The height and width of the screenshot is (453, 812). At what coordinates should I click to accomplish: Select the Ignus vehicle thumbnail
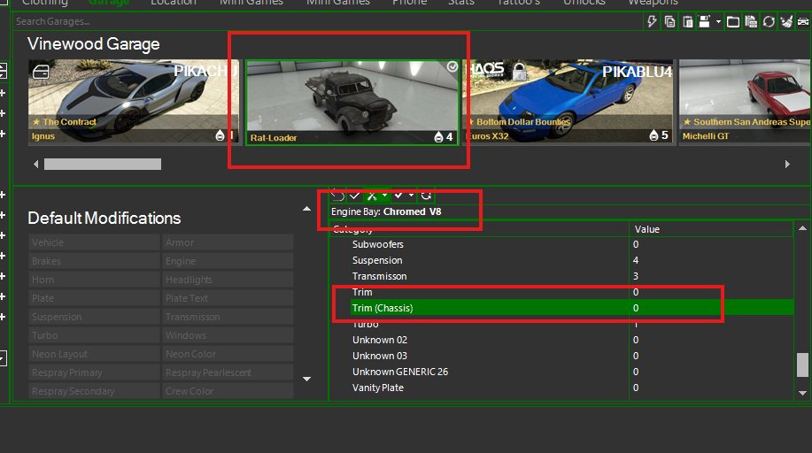tap(133, 101)
